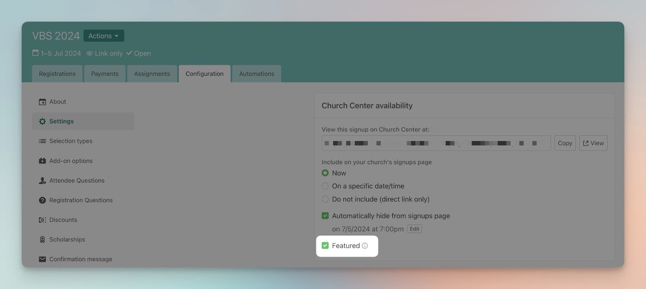Viewport: 646px width, 289px height.
Task: Edit the auto-hide date and time
Action: click(414, 229)
